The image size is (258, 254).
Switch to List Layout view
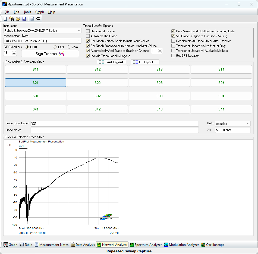[145, 62]
